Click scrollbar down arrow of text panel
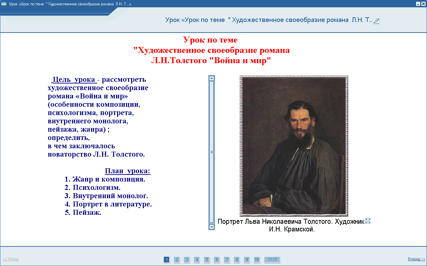The height and width of the screenshot is (266, 427). point(211,227)
